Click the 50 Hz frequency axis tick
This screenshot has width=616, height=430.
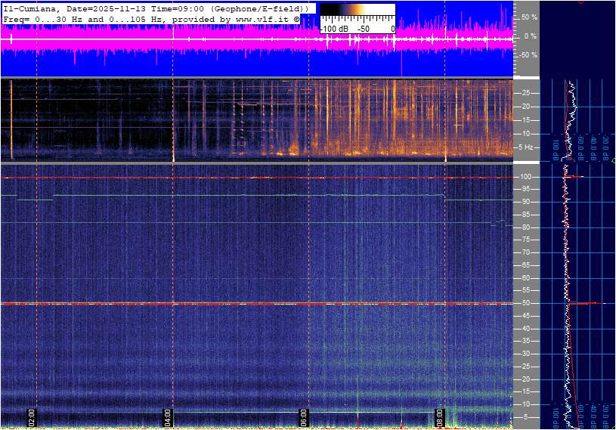(x=524, y=303)
